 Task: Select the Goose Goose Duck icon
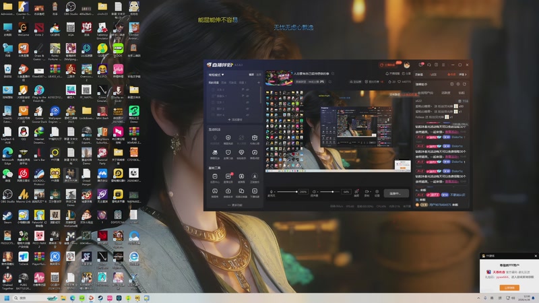click(39, 114)
